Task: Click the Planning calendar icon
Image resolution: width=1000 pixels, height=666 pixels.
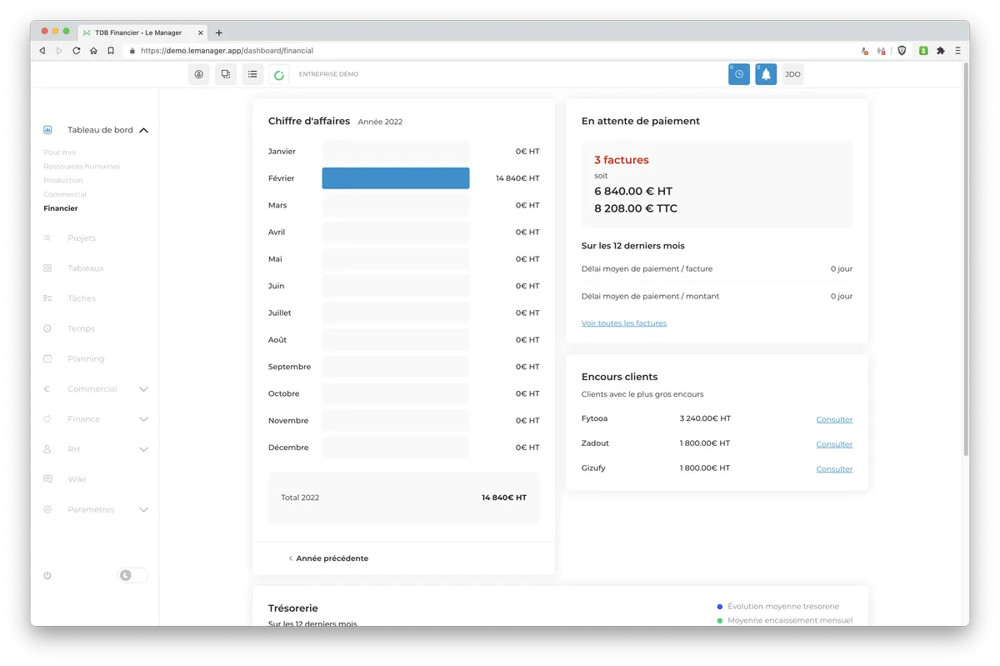Action: (47, 358)
